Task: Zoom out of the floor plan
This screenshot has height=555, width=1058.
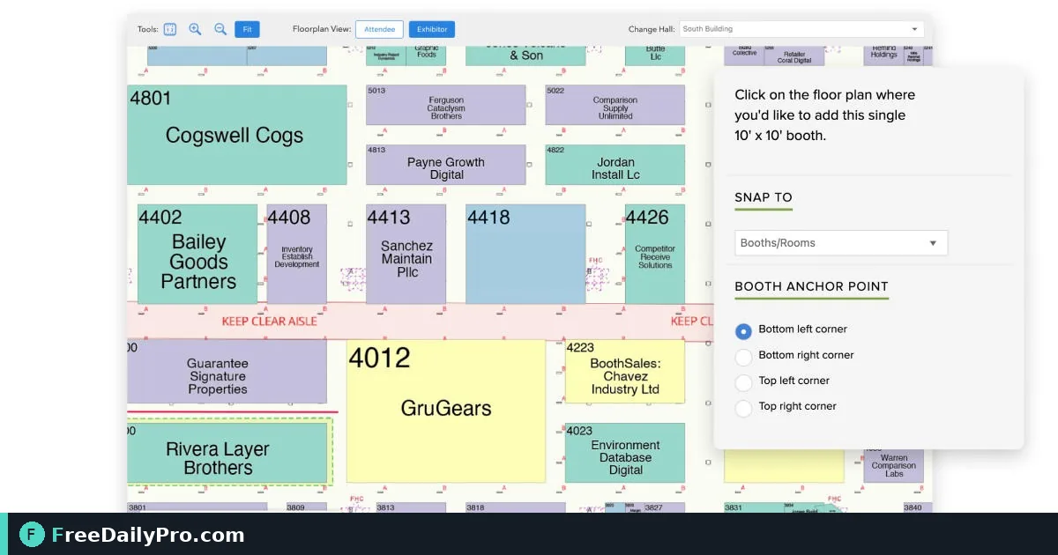Action: (220, 29)
